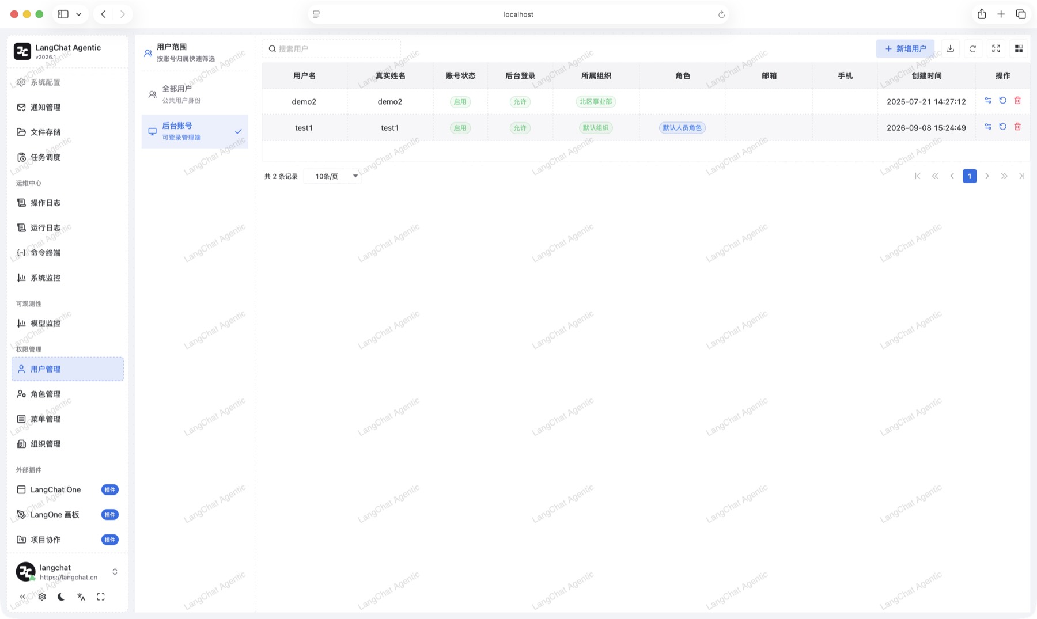Focus the 搜索用户 search field
Screen dimensions: 1037x619
click(331, 48)
